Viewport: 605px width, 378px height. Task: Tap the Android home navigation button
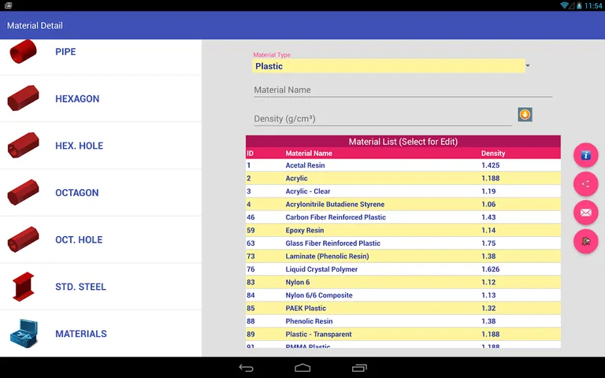[302, 368]
